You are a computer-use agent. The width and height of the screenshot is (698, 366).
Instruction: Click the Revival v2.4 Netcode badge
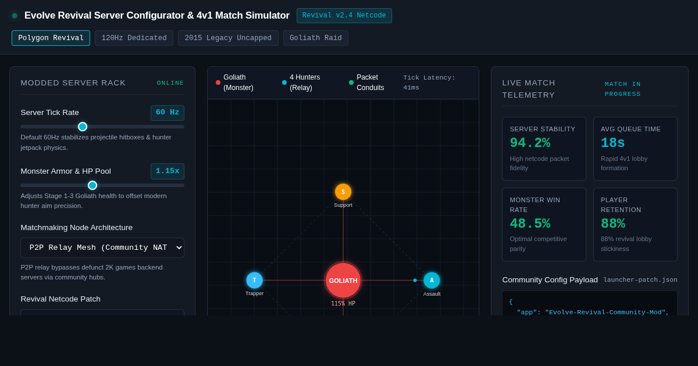pyautogui.click(x=344, y=16)
